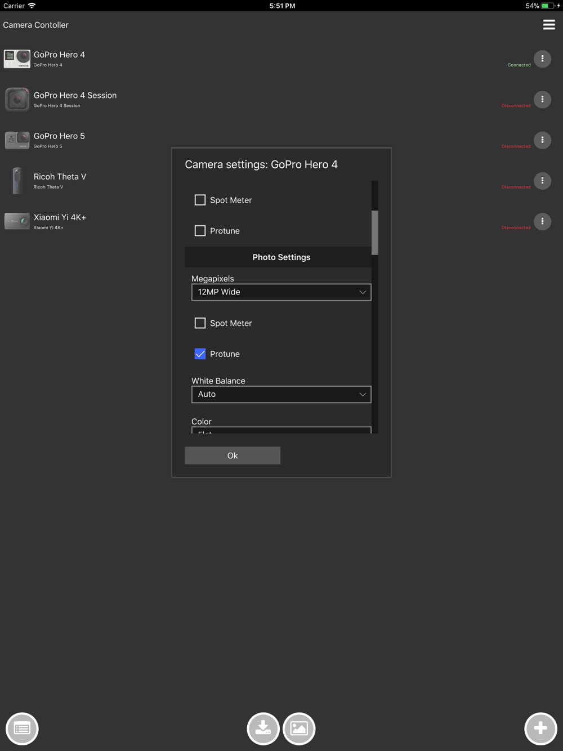Open options menu for GoPro Hero 4

coord(542,59)
